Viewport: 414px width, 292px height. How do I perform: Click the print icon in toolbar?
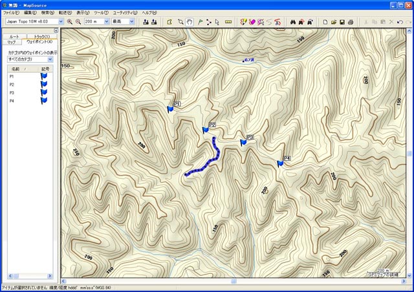pyautogui.click(x=350, y=21)
